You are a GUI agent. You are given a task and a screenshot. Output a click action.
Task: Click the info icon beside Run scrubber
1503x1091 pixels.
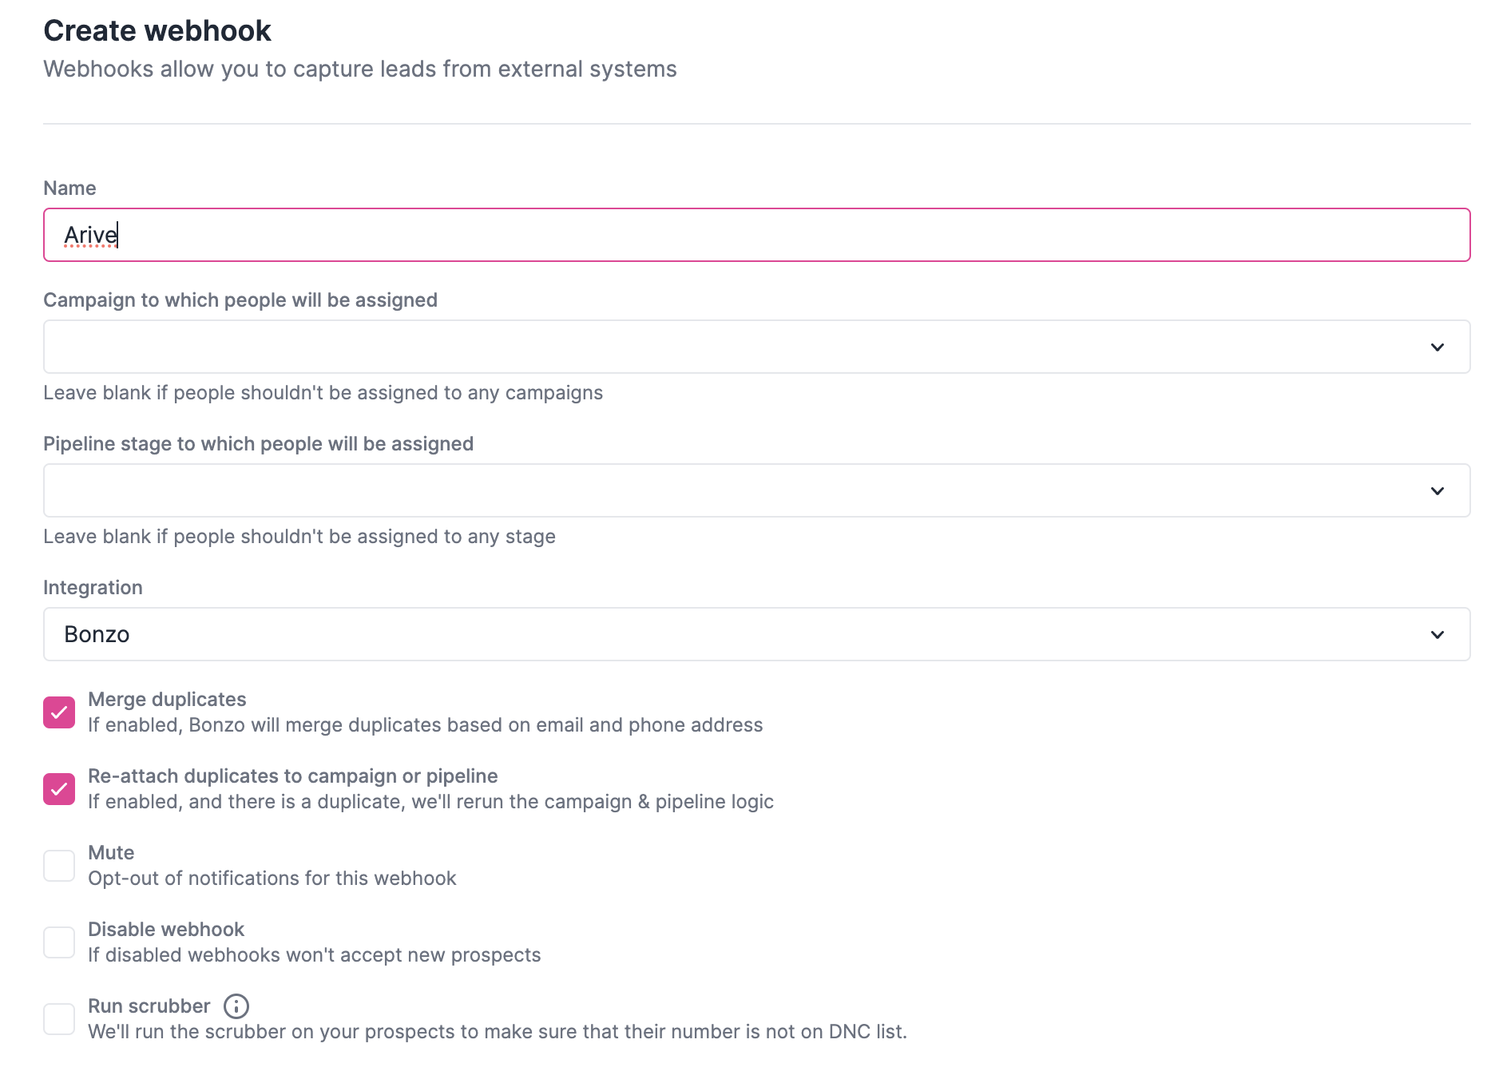235,1006
